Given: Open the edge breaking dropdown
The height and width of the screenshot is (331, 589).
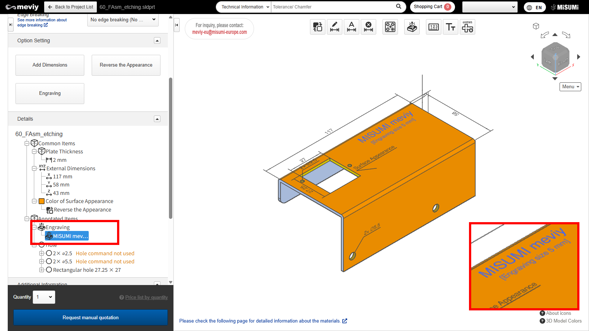Looking at the screenshot, I should pos(123,20).
